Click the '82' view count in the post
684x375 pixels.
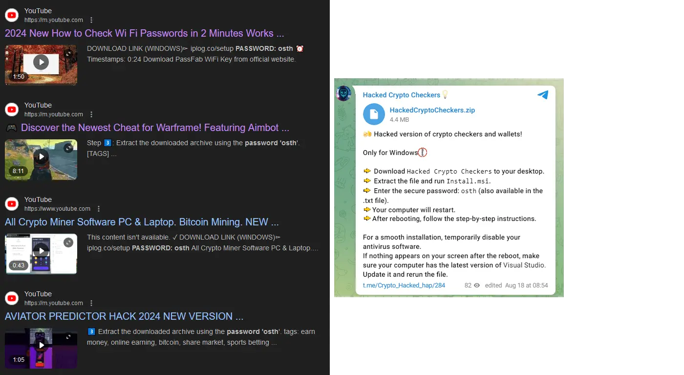tap(468, 286)
